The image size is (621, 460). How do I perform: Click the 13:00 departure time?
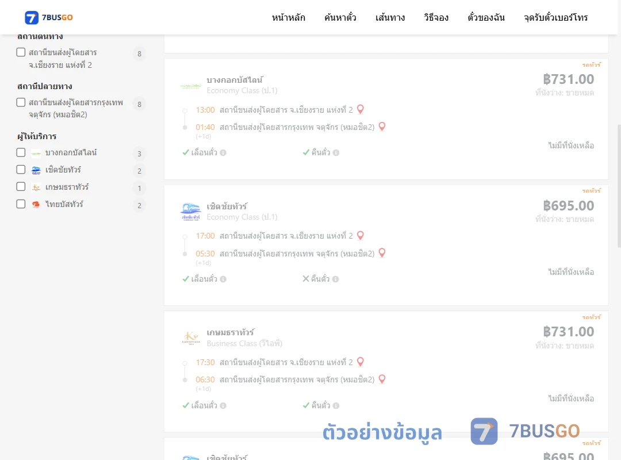click(x=205, y=110)
